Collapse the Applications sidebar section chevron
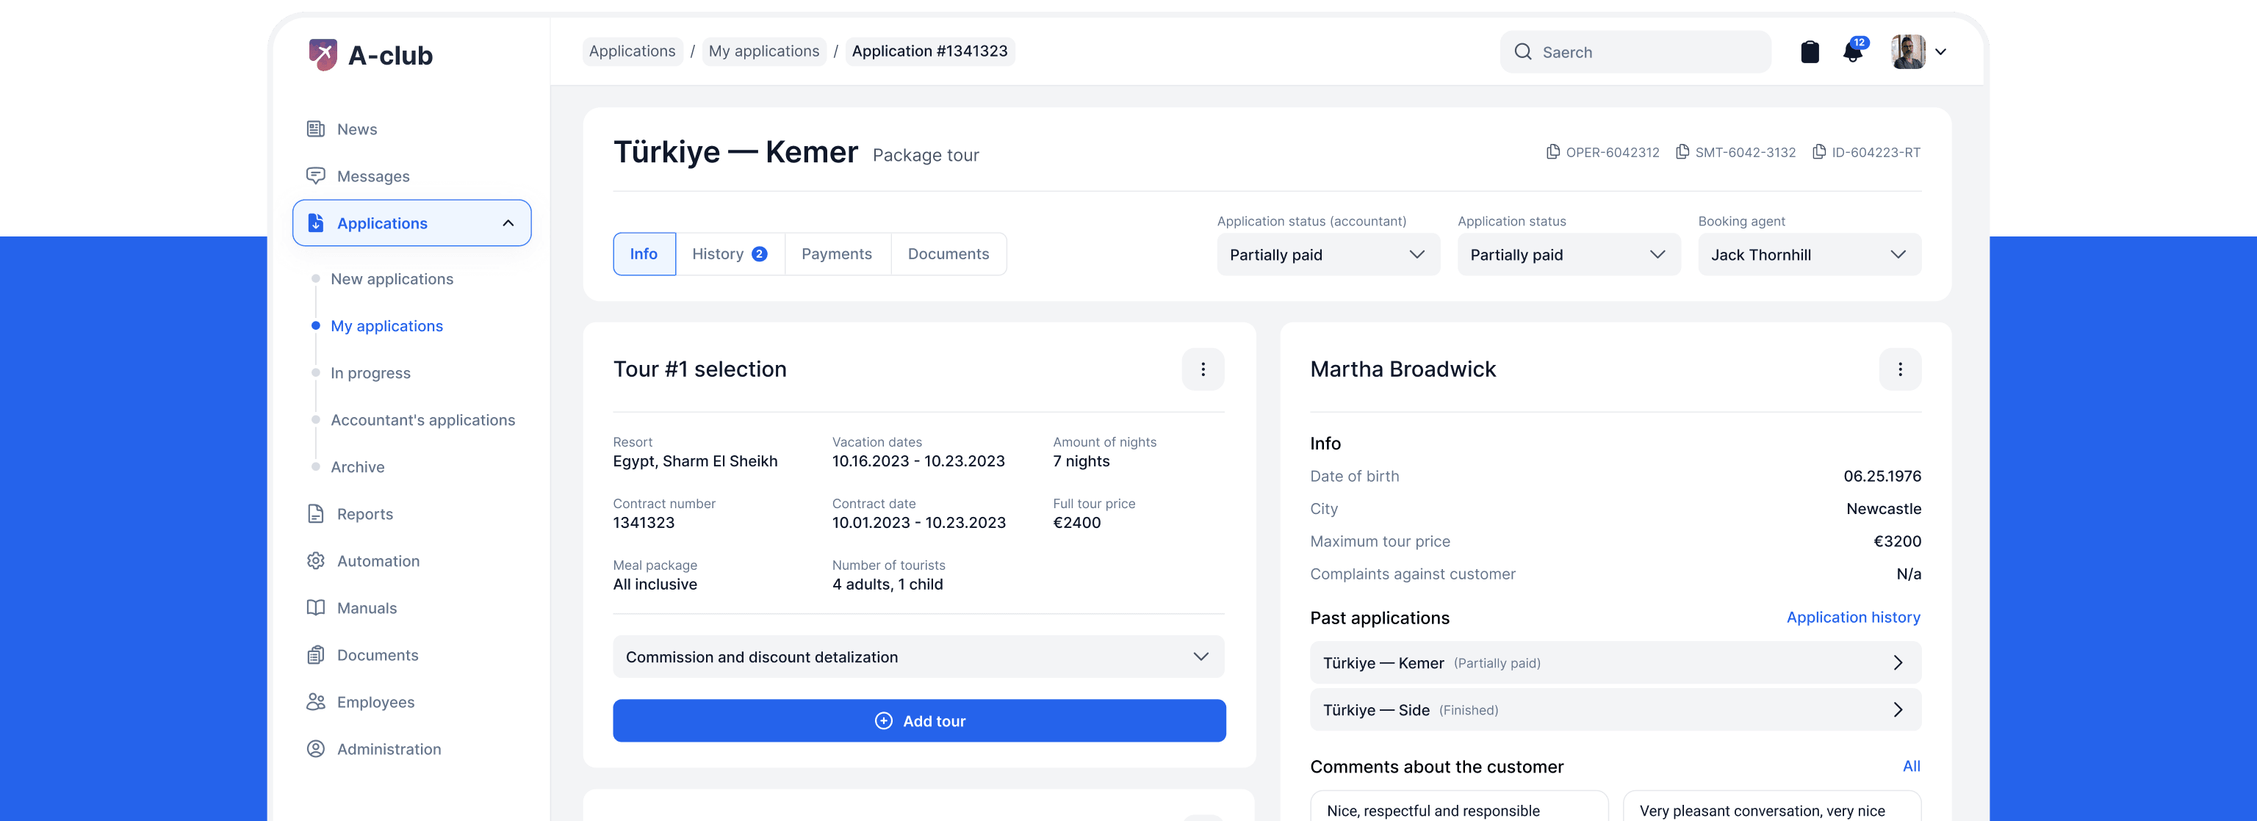 508,223
